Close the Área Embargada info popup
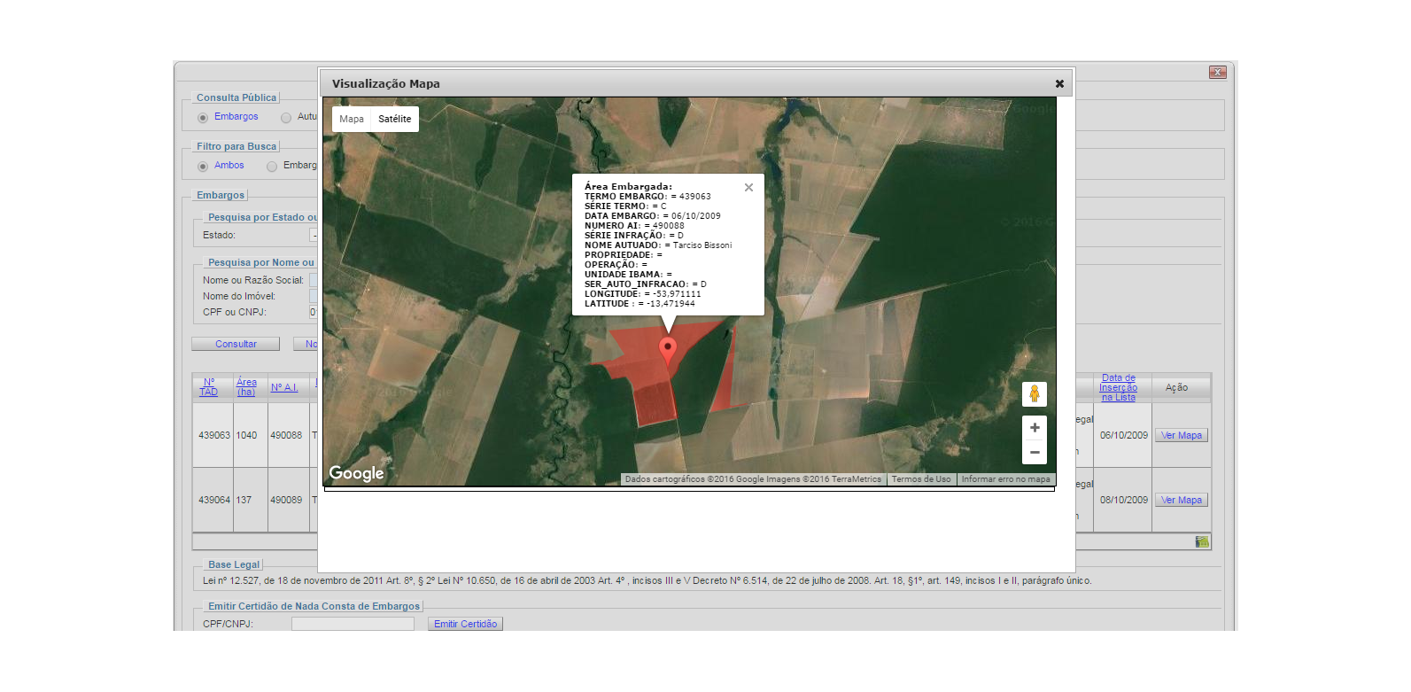Screen dimensions: 1411x692 click(x=748, y=188)
